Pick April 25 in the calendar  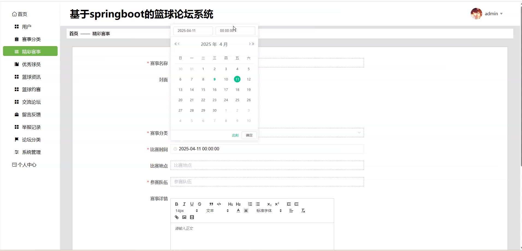(x=237, y=100)
